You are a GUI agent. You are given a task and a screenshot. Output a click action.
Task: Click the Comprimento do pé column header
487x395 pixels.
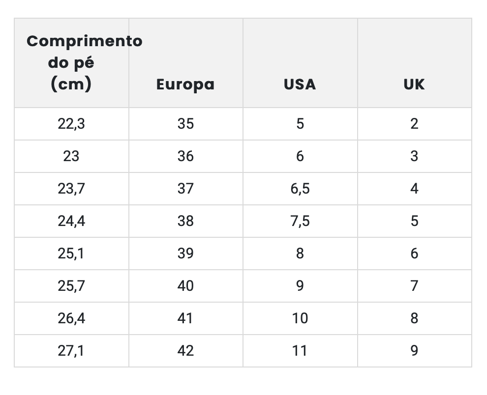pos(72,63)
